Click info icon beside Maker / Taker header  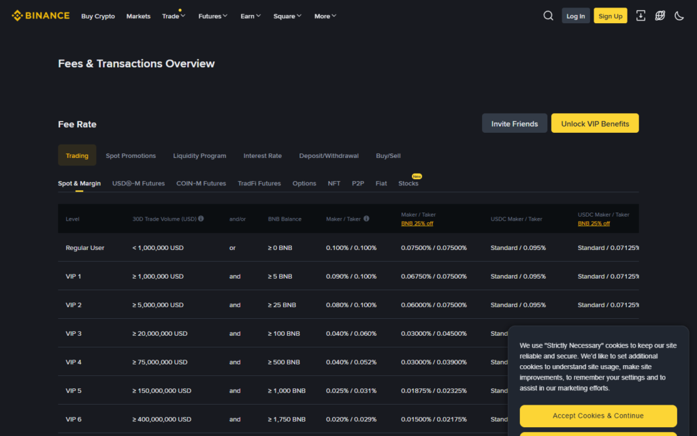[x=366, y=219]
